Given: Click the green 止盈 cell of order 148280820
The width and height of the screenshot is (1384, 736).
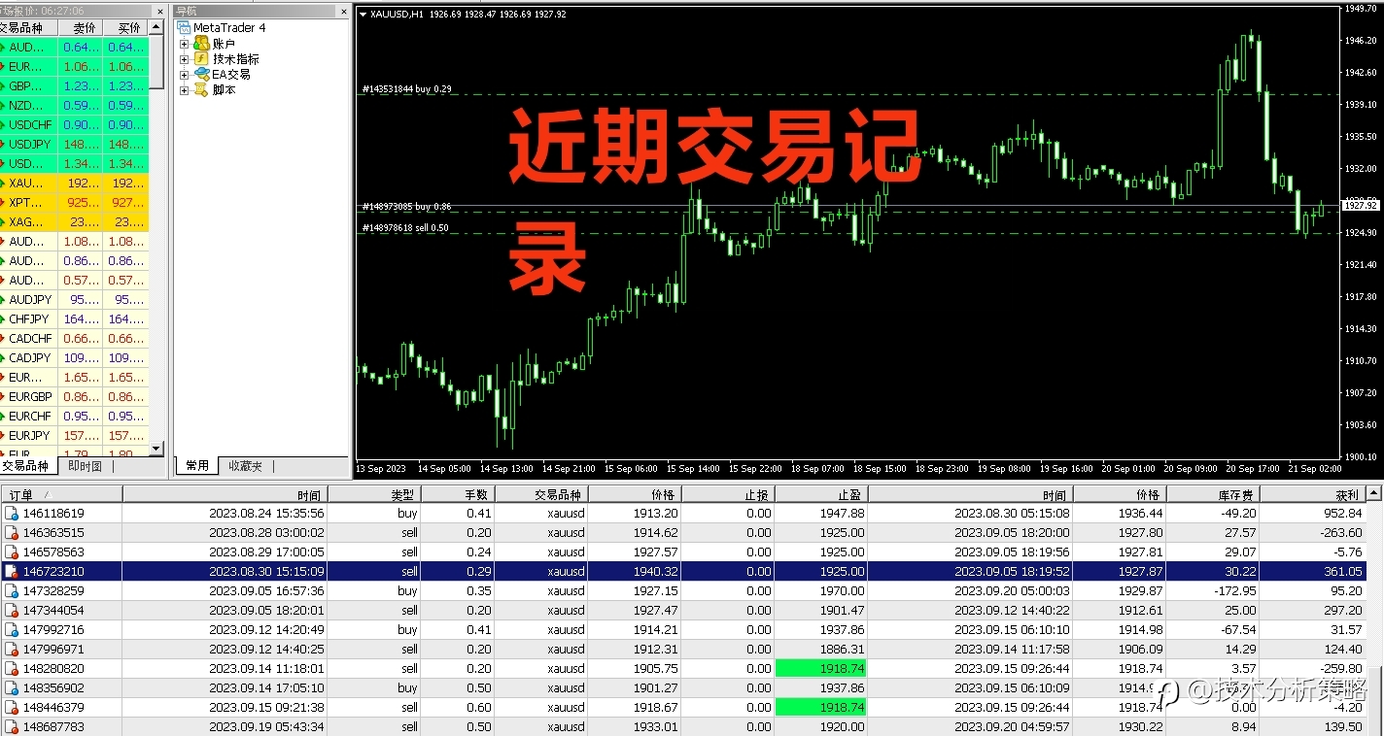Looking at the screenshot, I should 820,668.
